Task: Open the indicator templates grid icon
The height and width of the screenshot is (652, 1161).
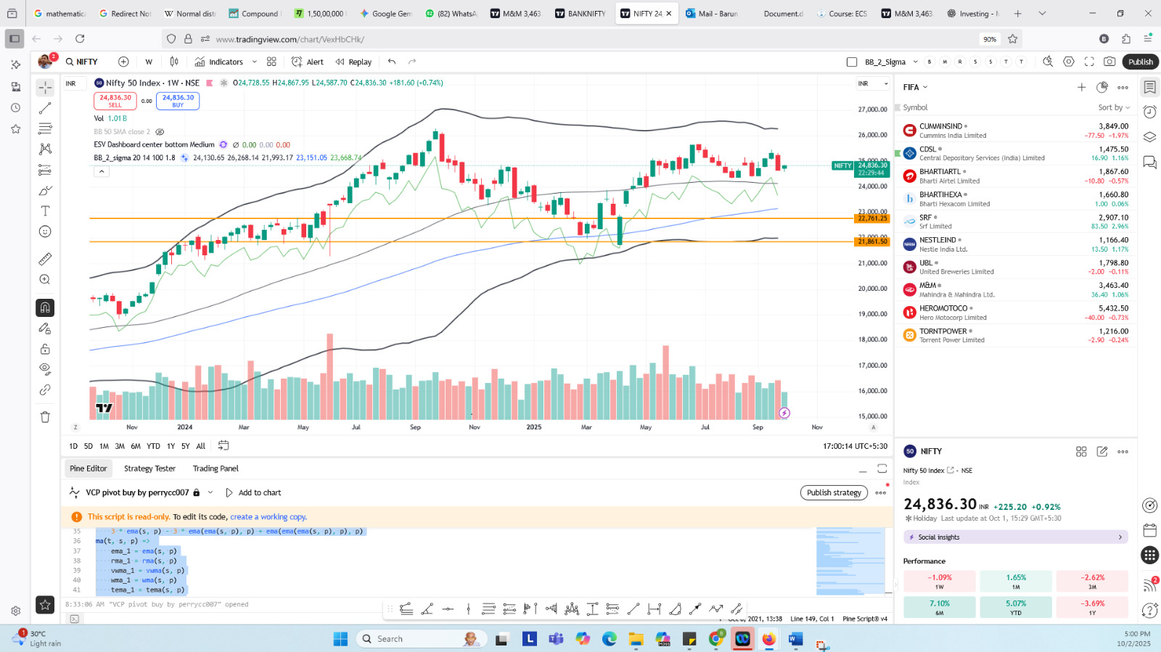Action: click(271, 62)
